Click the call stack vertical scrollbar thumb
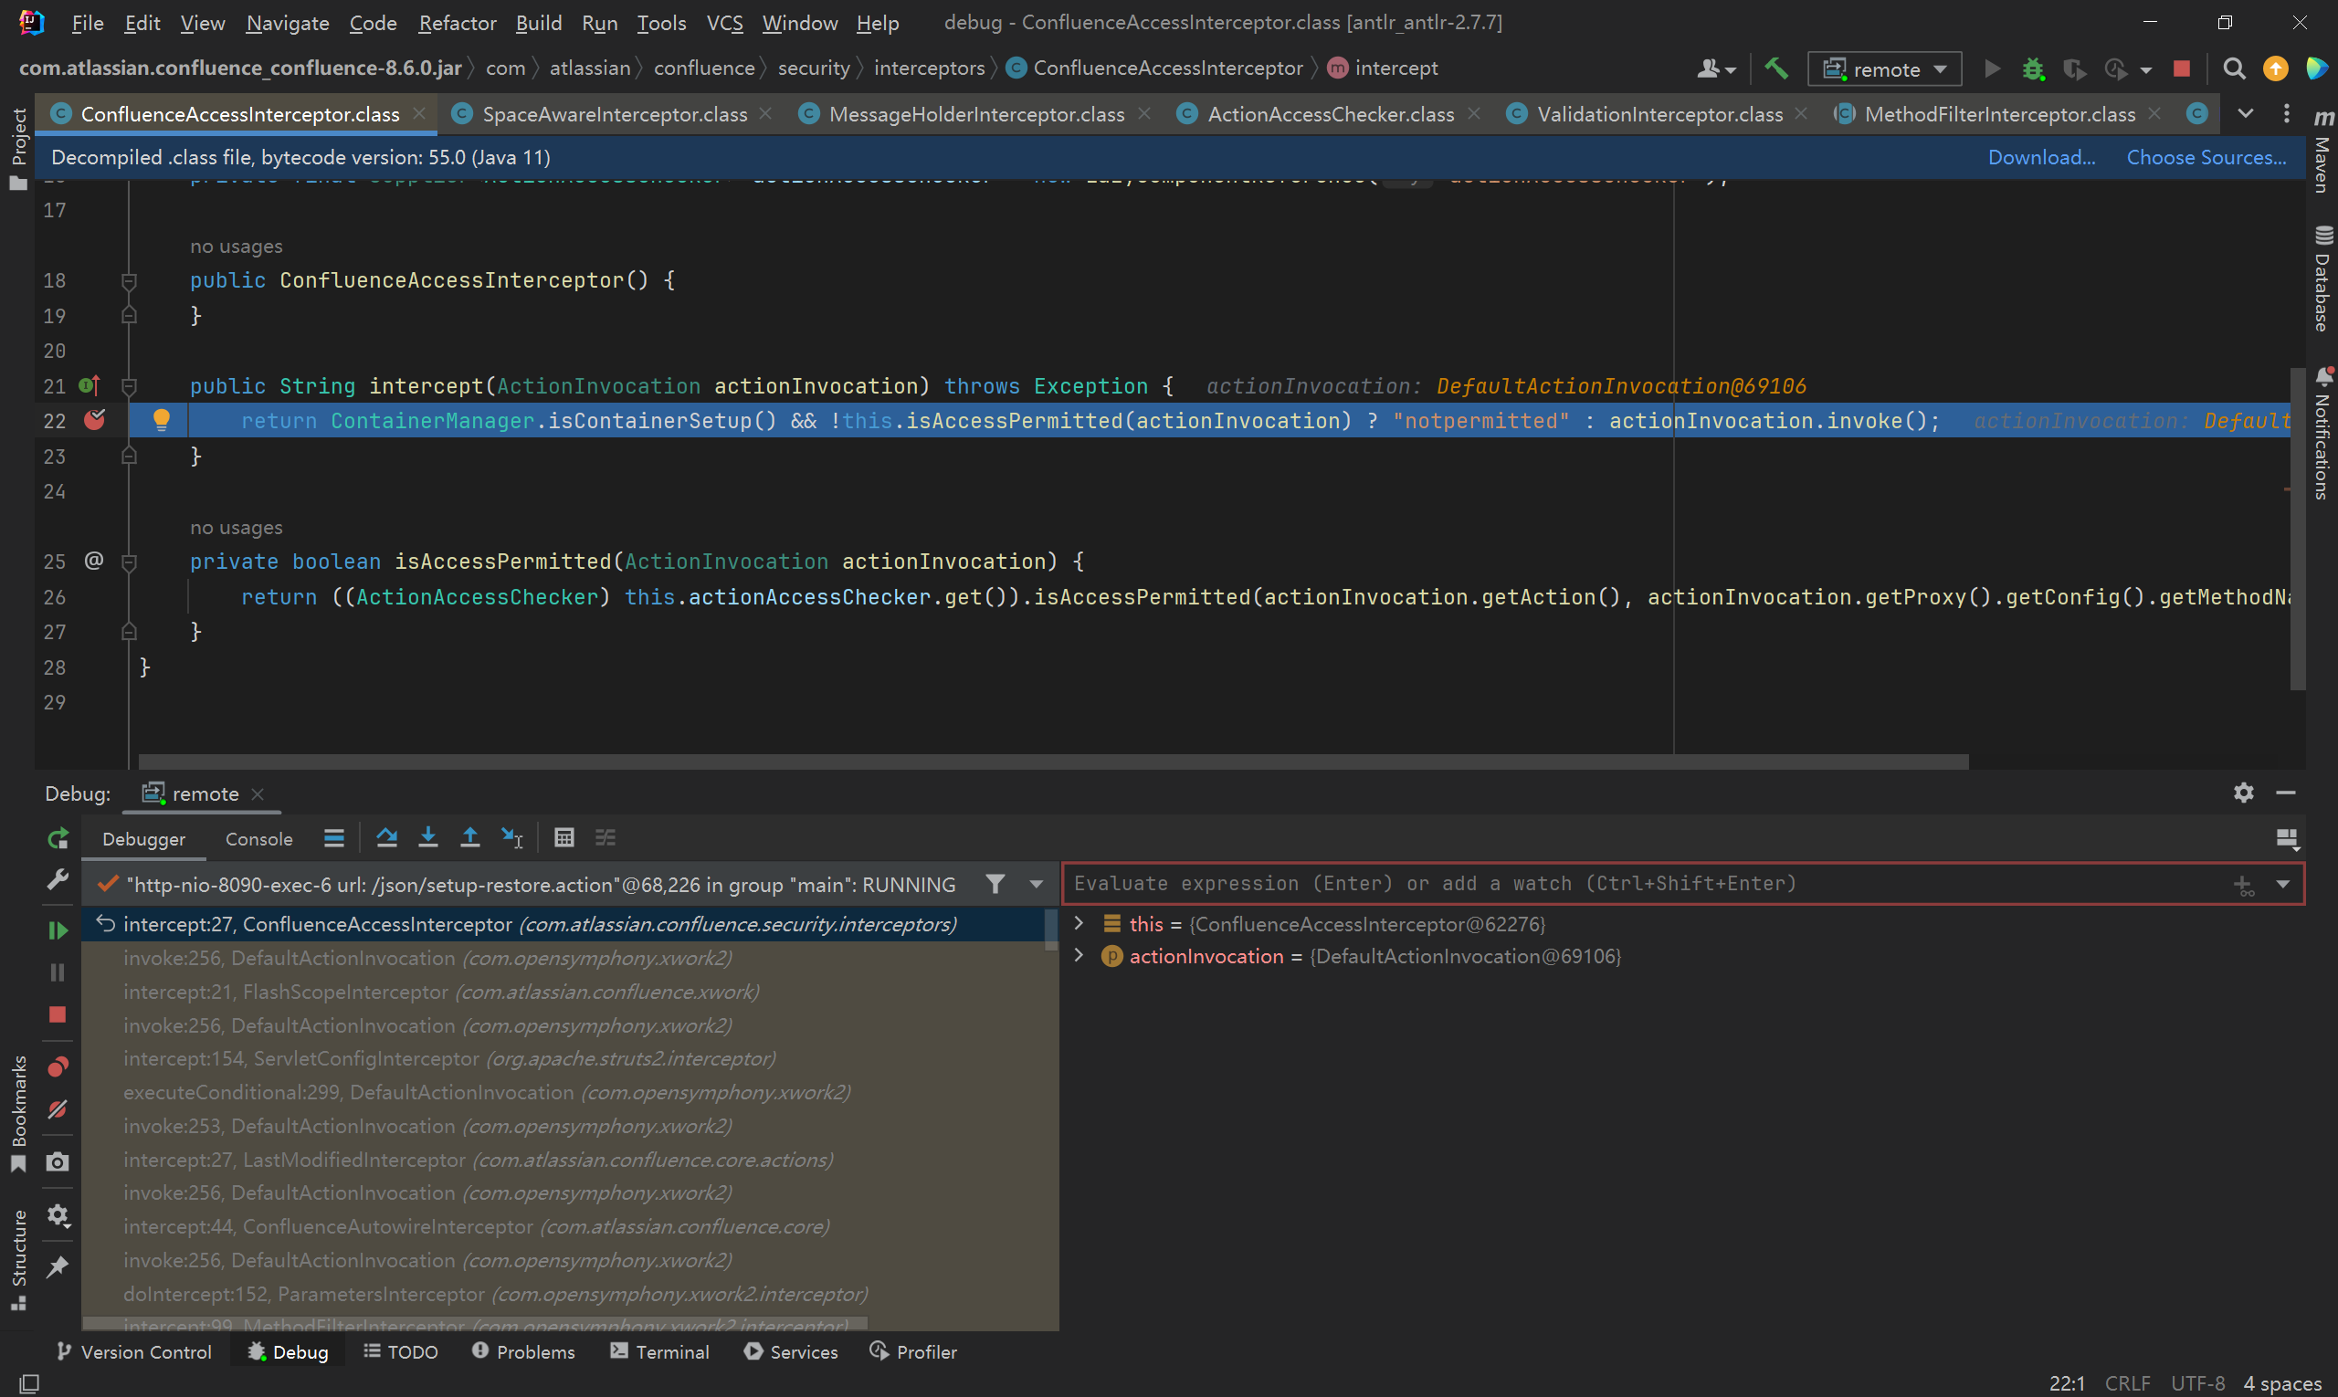The width and height of the screenshot is (2338, 1397). point(1051,930)
